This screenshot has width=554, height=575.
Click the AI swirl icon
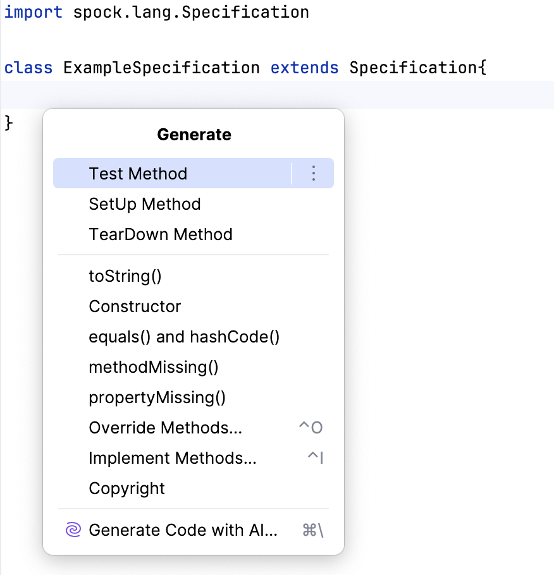coord(72,530)
